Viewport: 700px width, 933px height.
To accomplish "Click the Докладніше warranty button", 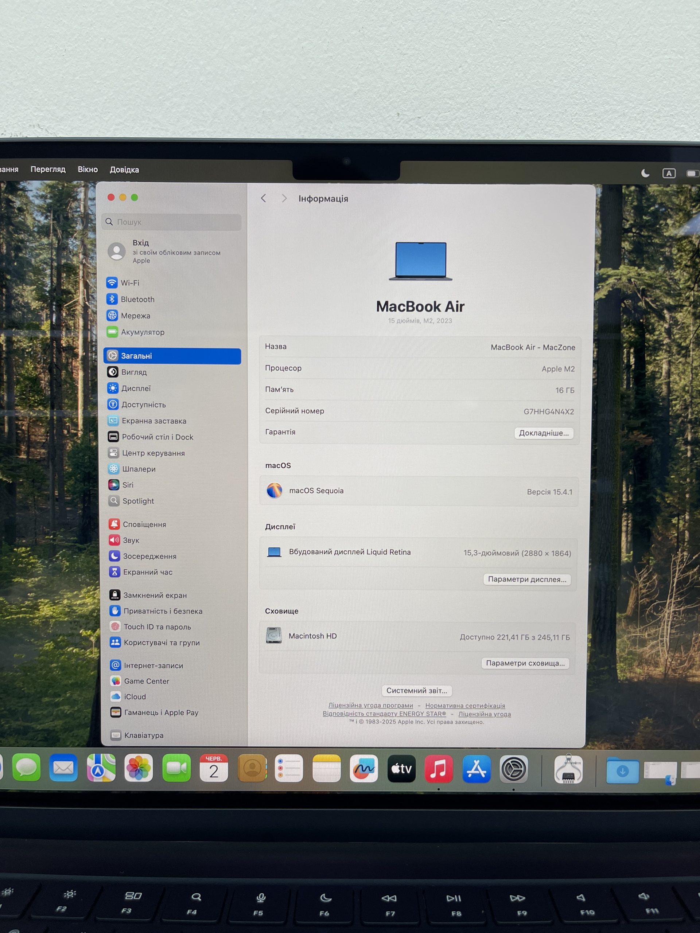I will pos(544,433).
